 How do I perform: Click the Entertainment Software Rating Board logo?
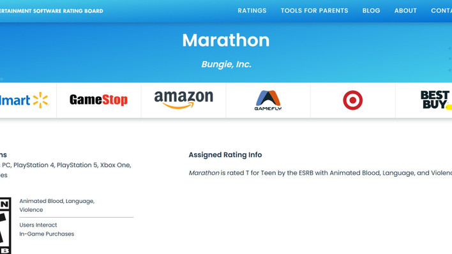tap(51, 11)
